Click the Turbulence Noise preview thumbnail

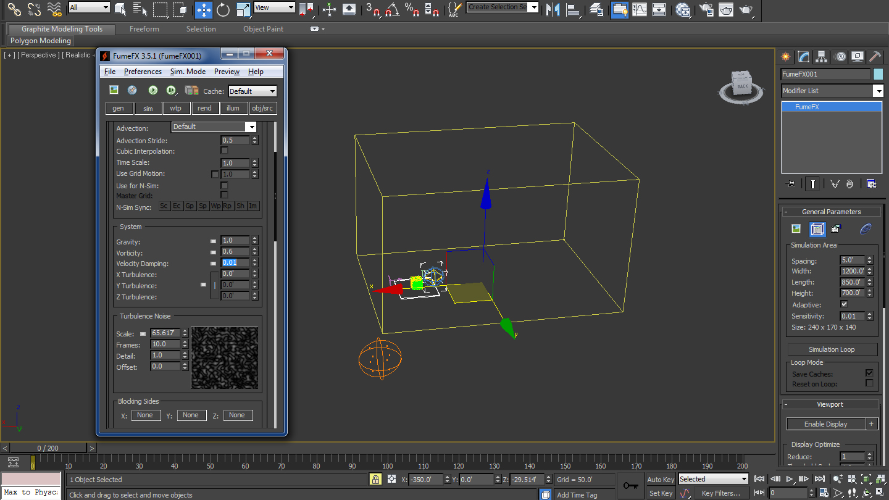pos(224,358)
